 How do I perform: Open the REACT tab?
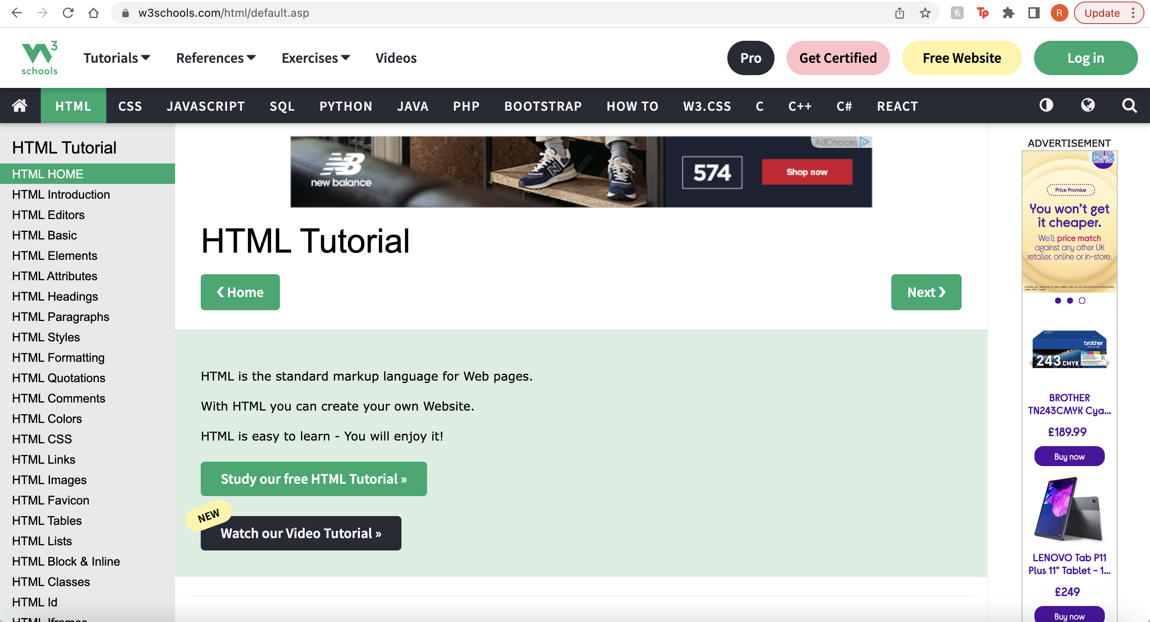coord(897,106)
